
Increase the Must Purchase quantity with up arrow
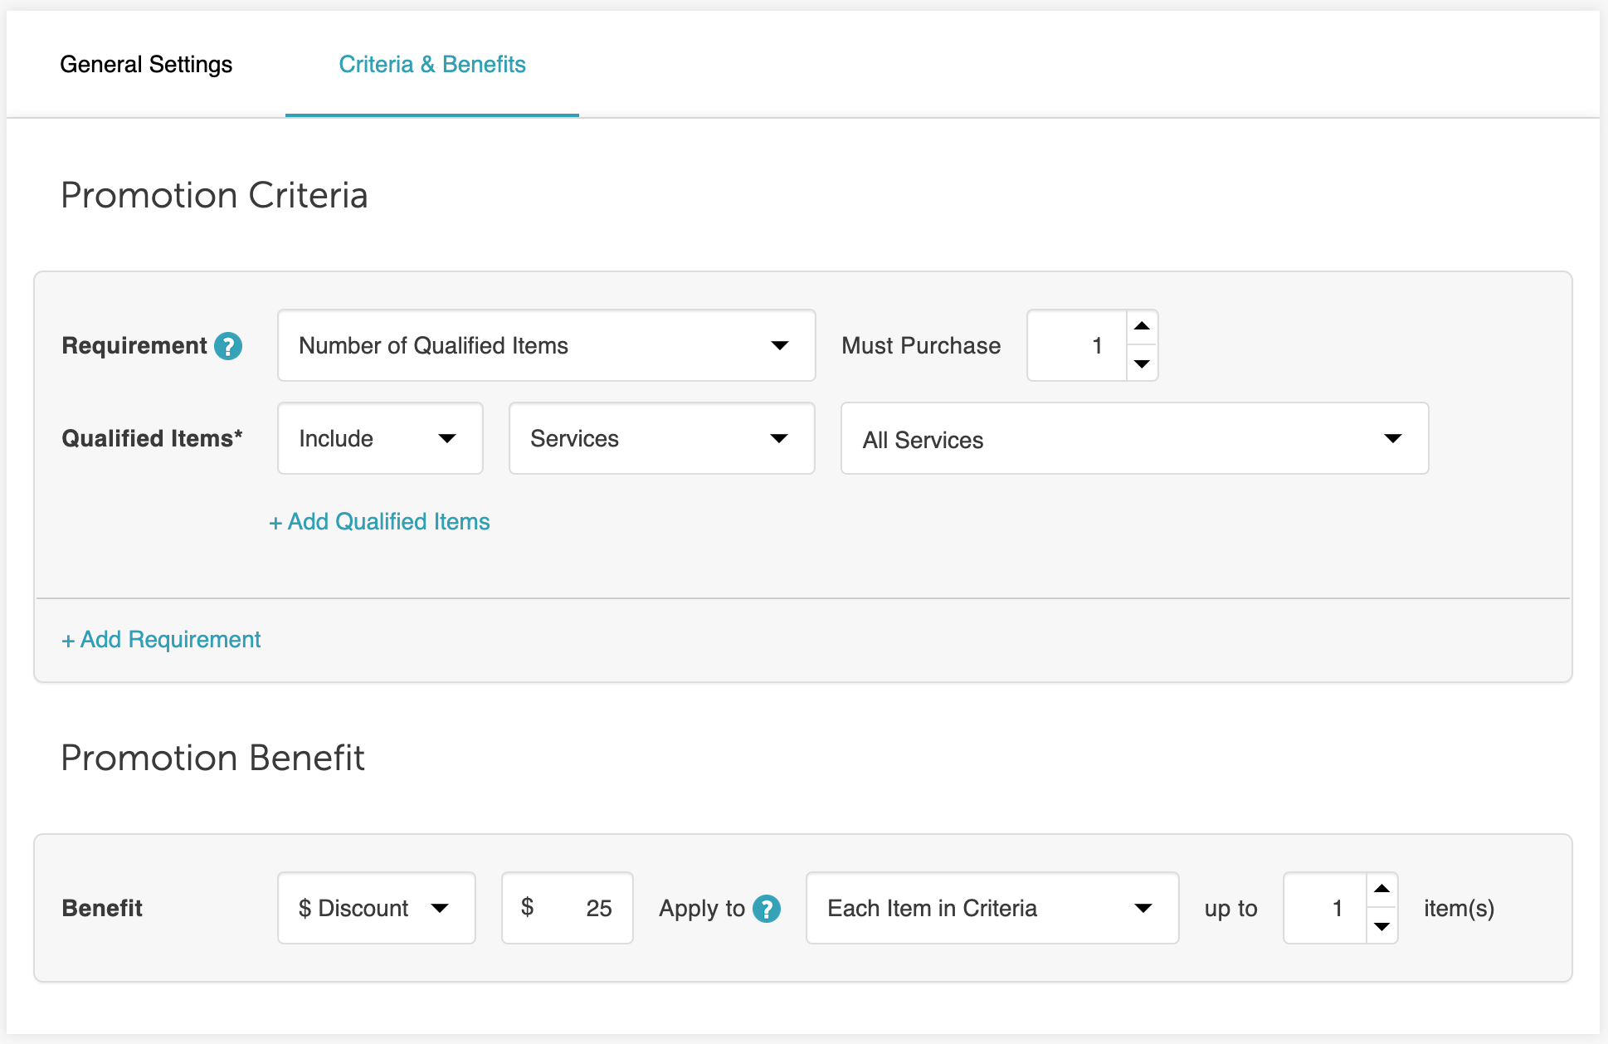click(x=1142, y=327)
